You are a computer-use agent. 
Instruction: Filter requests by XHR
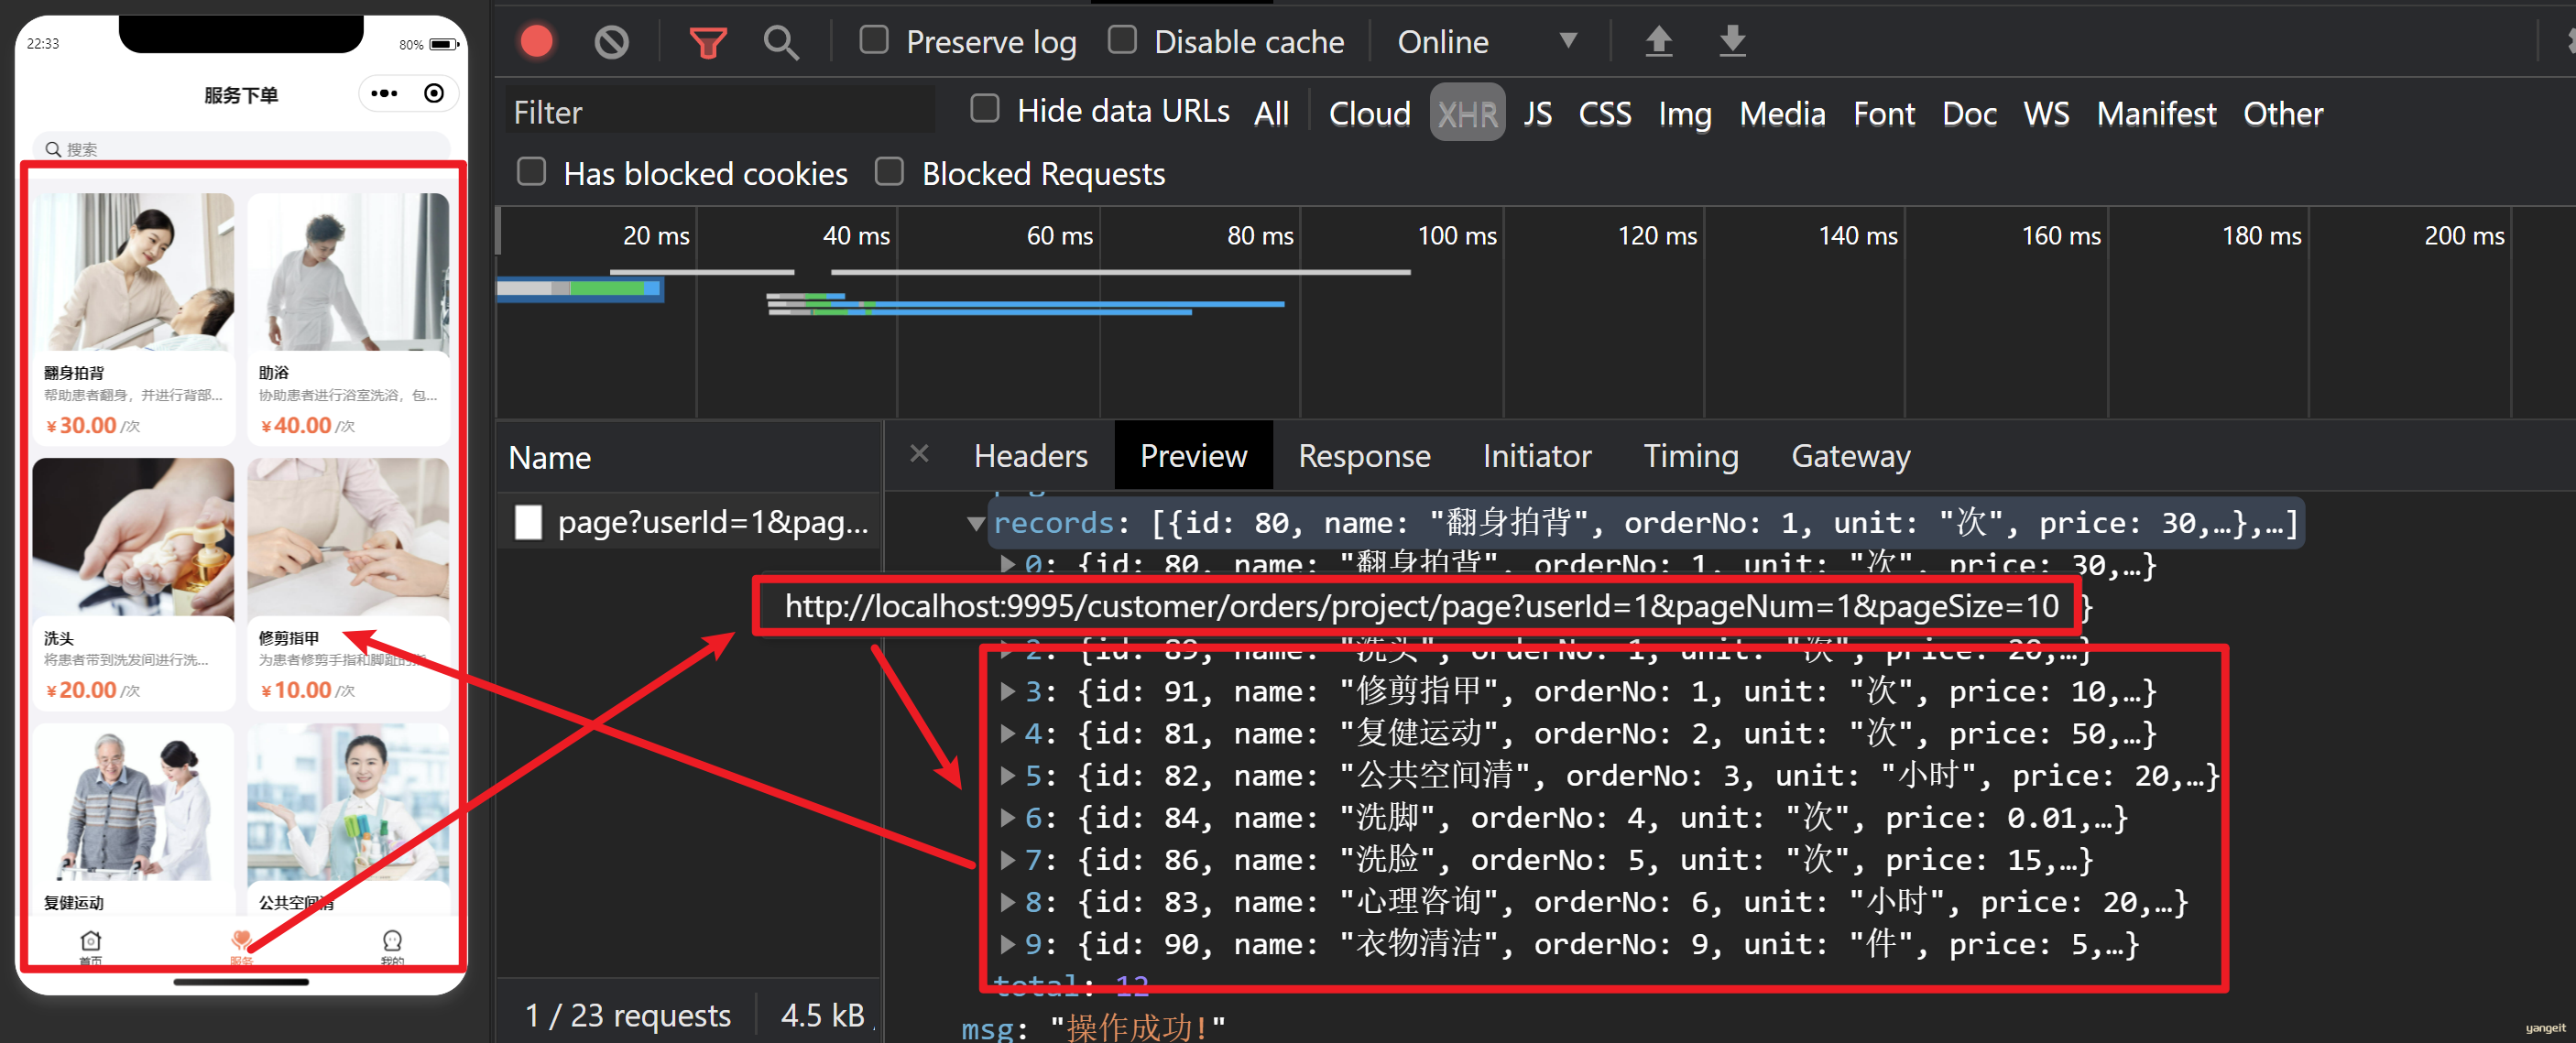(x=1467, y=113)
